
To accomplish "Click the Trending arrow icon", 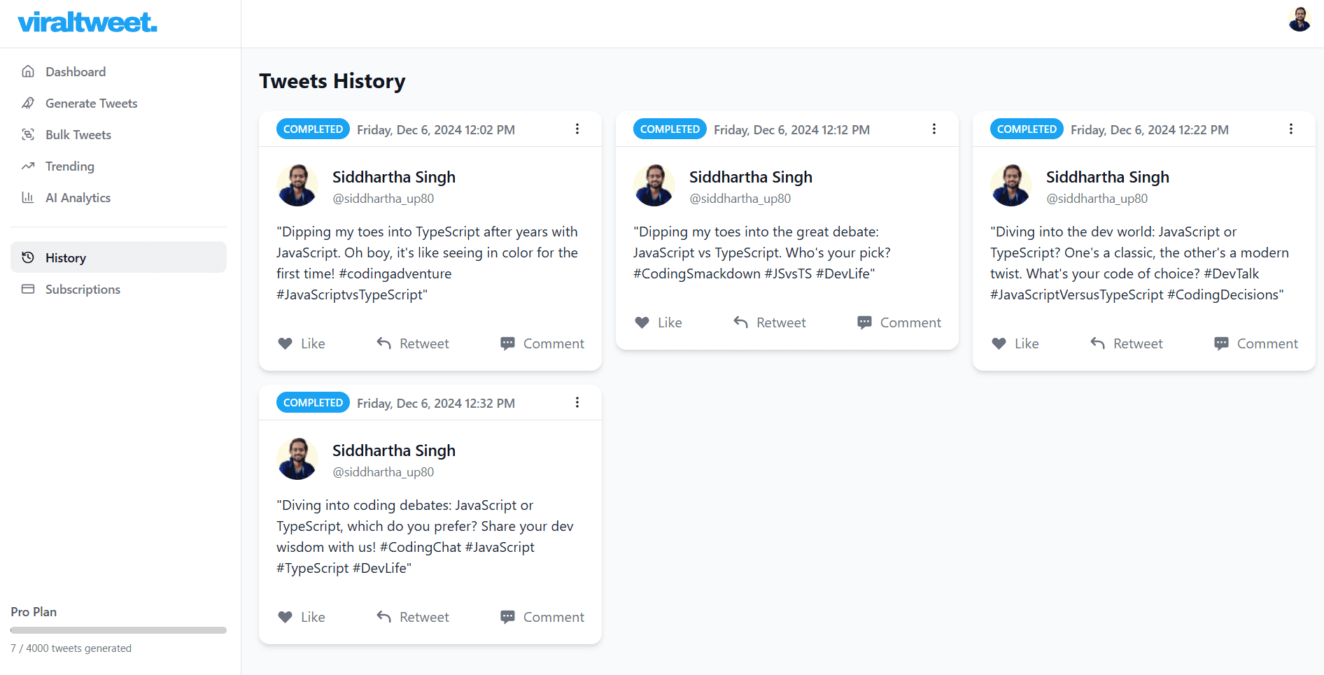I will pos(28,166).
